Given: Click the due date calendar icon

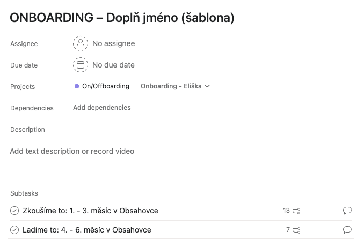Looking at the screenshot, I should 81,65.
